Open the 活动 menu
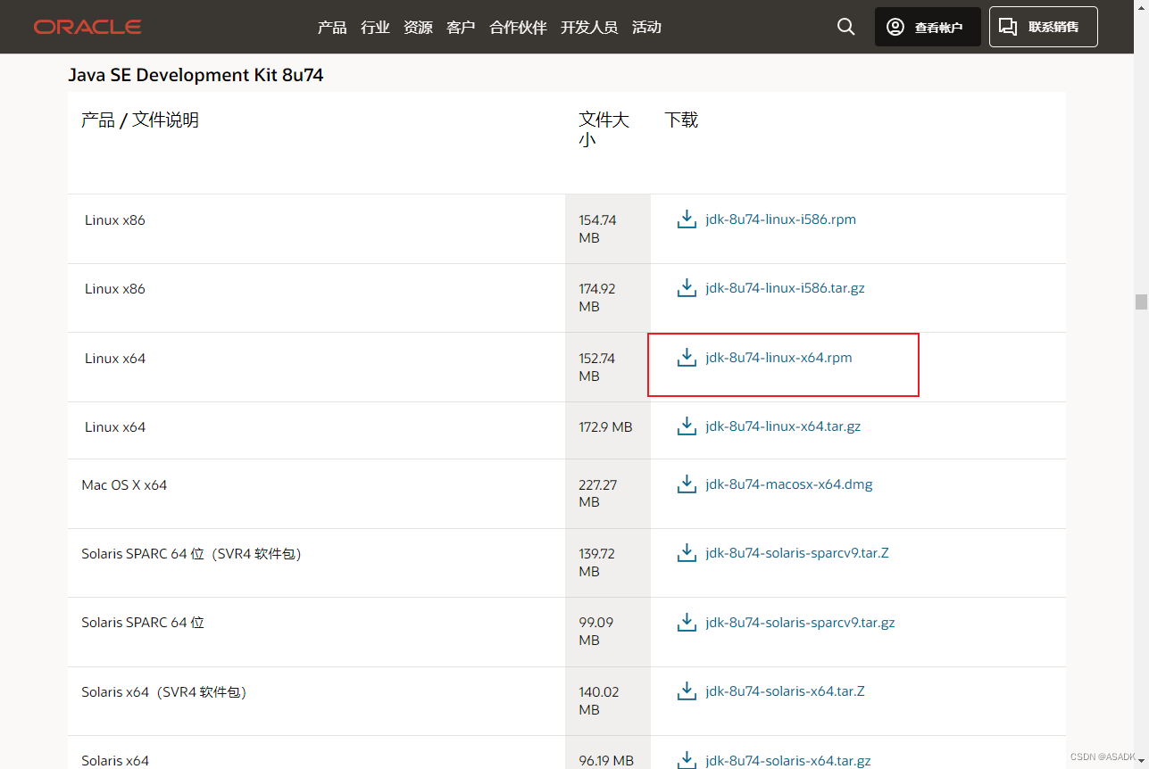The image size is (1149, 769). (x=646, y=27)
